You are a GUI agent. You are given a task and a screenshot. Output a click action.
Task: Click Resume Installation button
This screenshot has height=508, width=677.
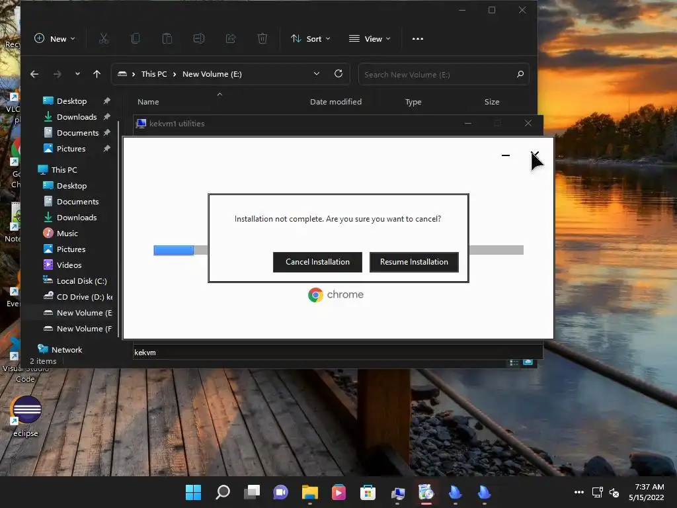coord(414,262)
